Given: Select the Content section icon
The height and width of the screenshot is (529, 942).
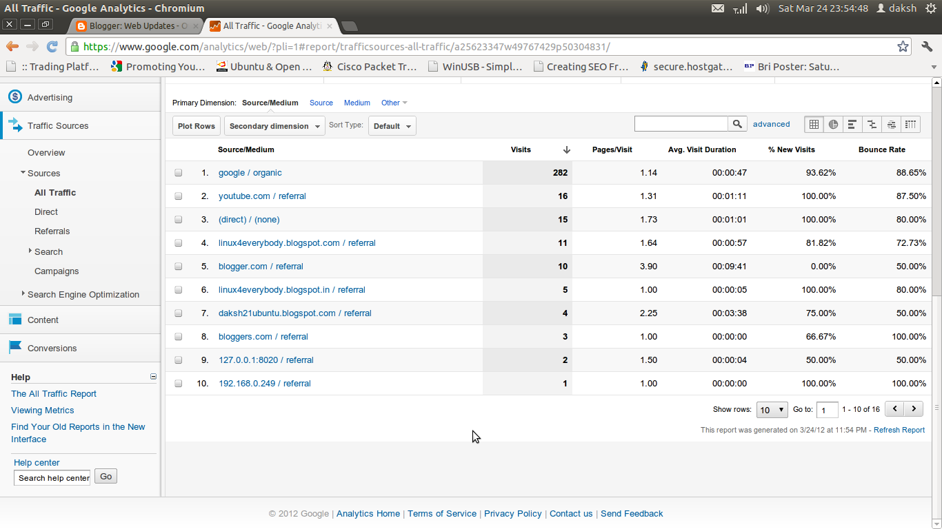Looking at the screenshot, I should [14, 320].
